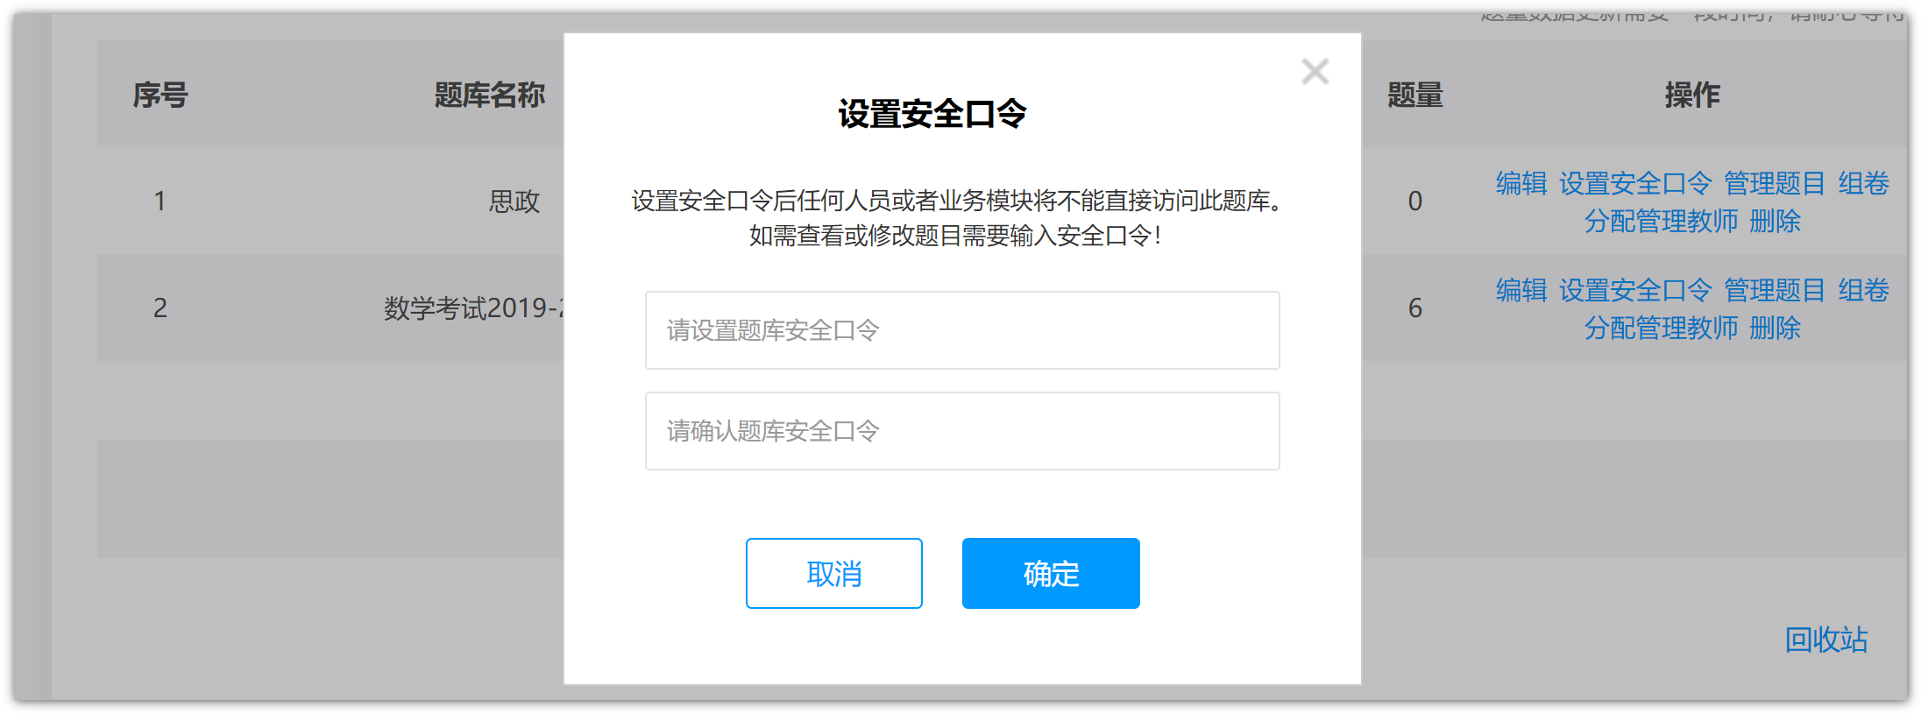Click the 题量 column header
This screenshot has width=1921, height=714.
click(x=1414, y=95)
